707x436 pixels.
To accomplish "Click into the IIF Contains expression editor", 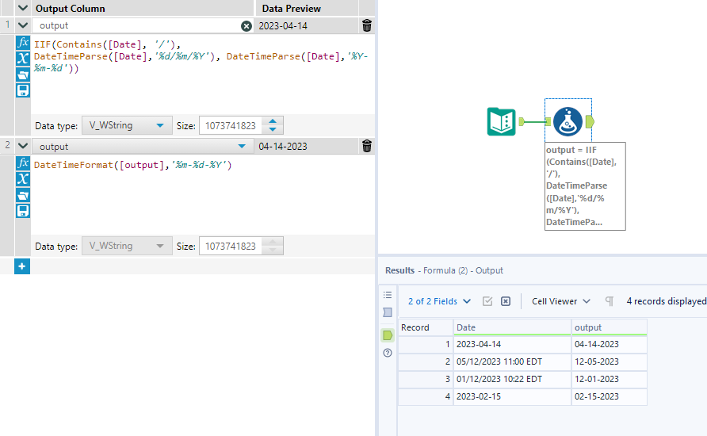I will tap(202, 74).
